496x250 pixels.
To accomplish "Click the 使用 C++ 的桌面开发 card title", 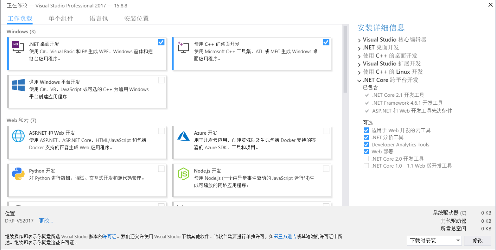I will click(x=217, y=44).
